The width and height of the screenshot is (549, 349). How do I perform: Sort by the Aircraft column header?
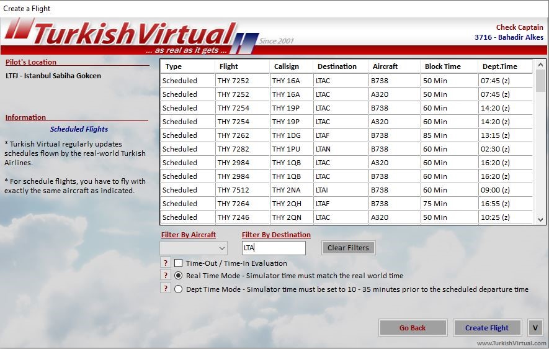point(394,66)
